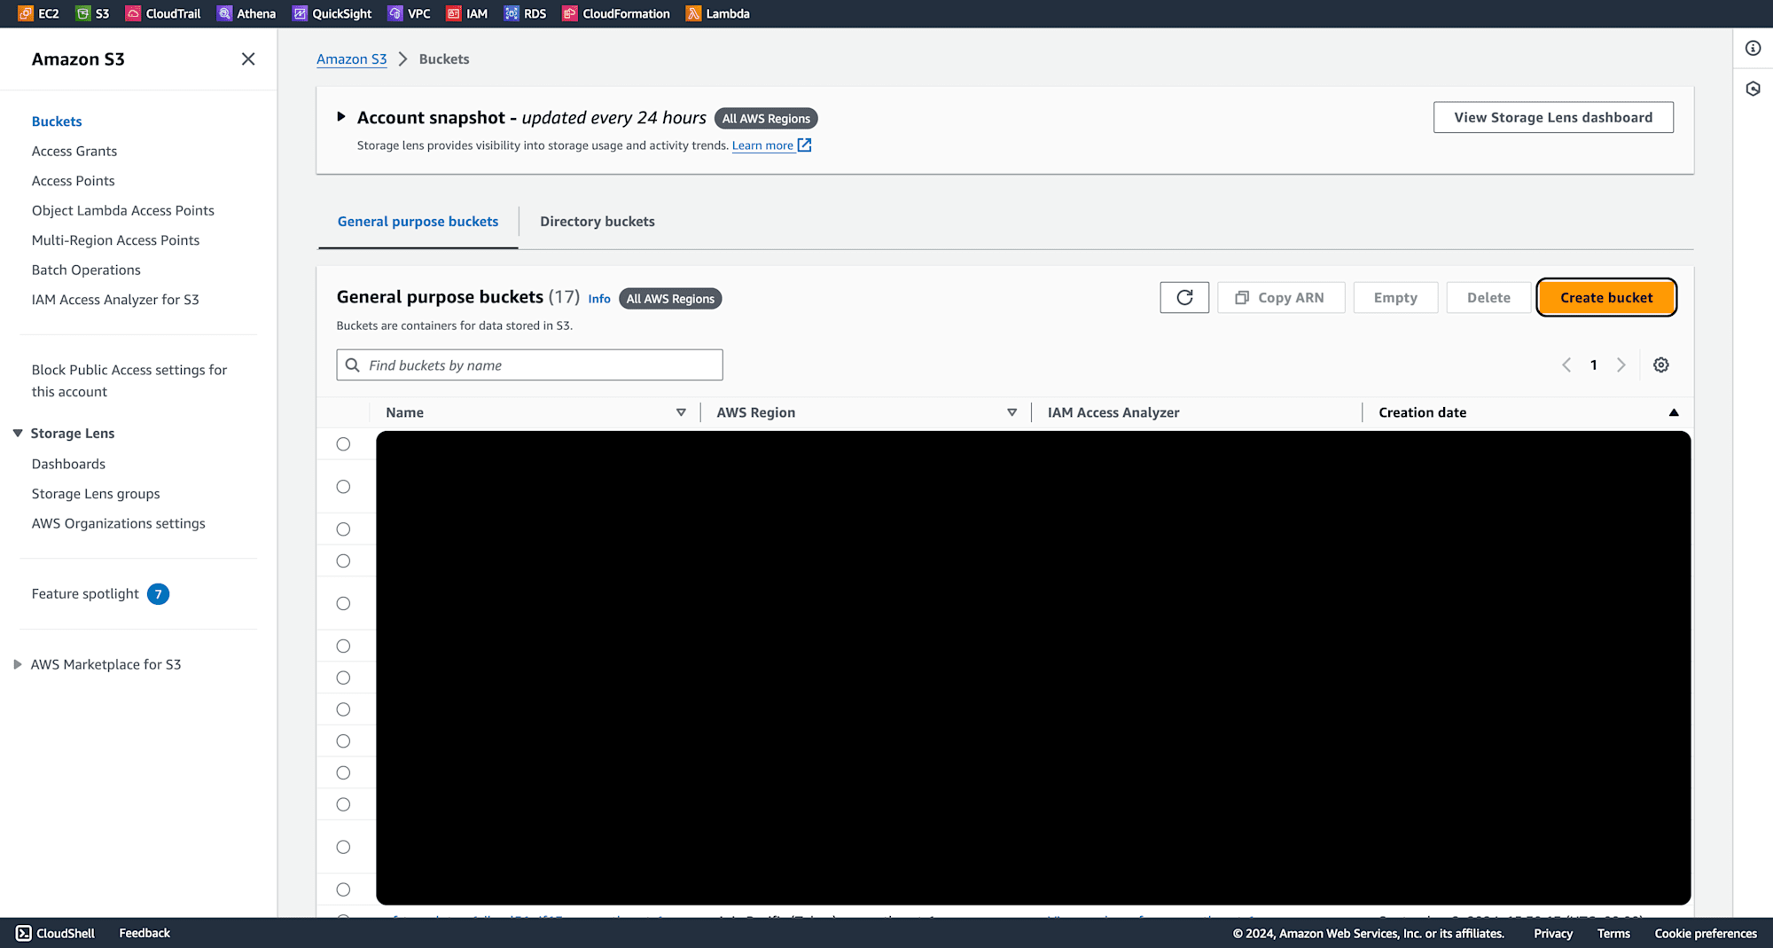Open Cookie preferences in footer
Viewport: 1773px width, 948px height.
click(x=1706, y=933)
